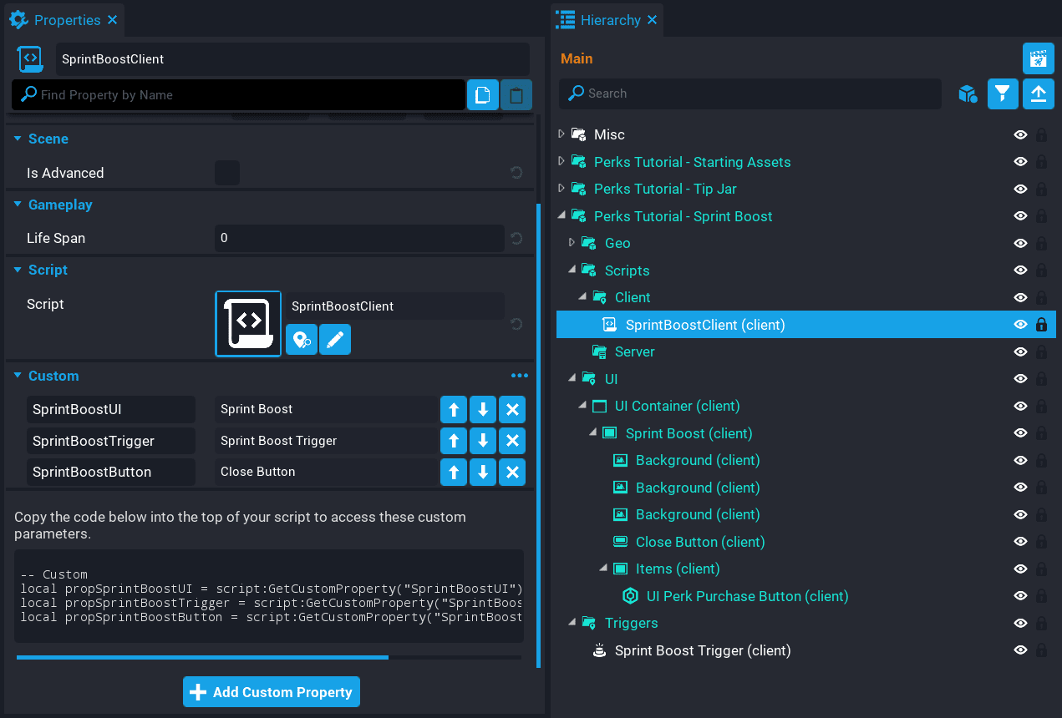Screen dimensions: 1062x718
Task: Move SprintBoostTrigger property up
Action: [454, 441]
